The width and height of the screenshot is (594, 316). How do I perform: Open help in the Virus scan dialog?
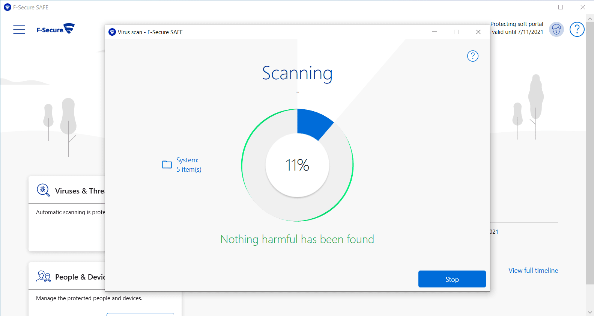pos(473,56)
